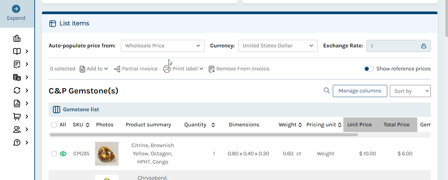Open the open-book catalog sidebar icon
448x180 pixels.
[x=17, y=51]
